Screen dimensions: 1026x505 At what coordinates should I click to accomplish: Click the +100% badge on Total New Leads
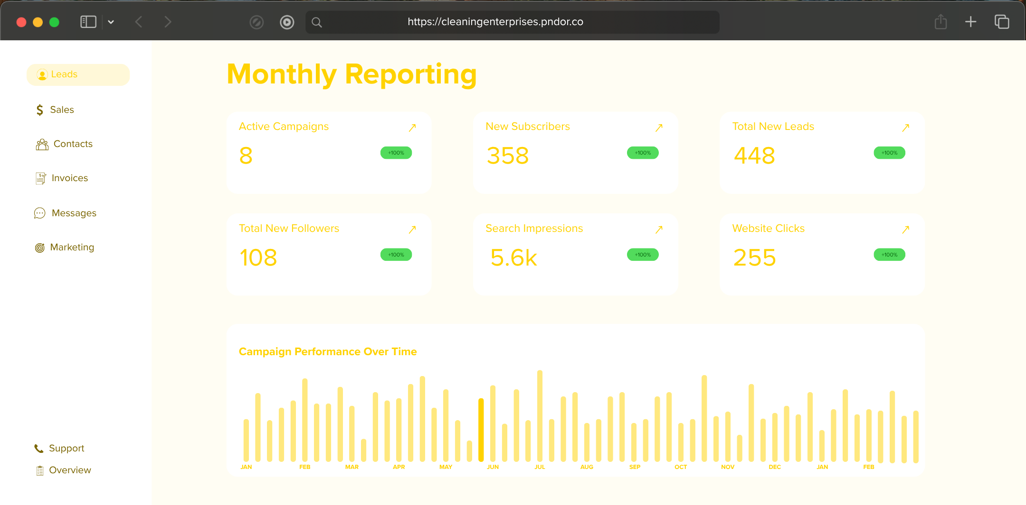coord(890,153)
